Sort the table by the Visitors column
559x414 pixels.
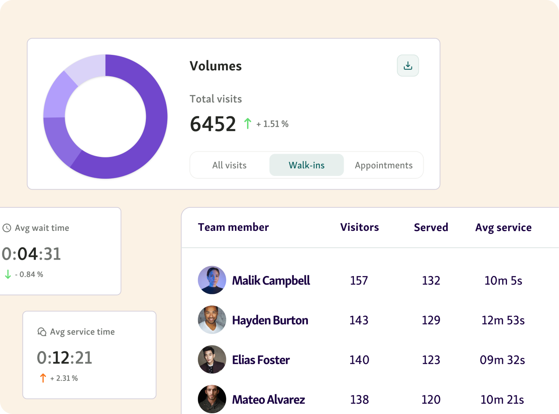coord(359,227)
